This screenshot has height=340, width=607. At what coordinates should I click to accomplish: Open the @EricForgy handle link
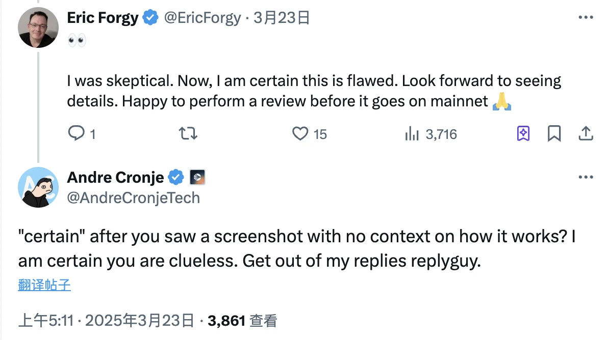coord(202,18)
